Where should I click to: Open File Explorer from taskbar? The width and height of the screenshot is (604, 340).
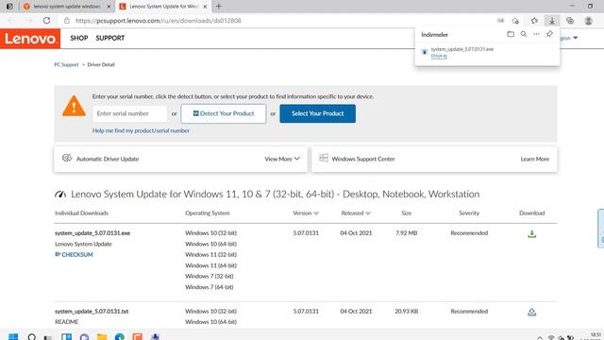click(x=102, y=336)
